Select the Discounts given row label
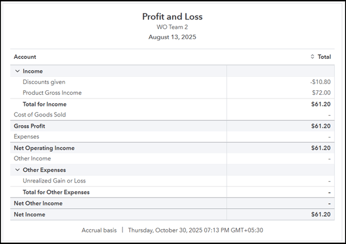This screenshot has height=244, width=346. 44,82
